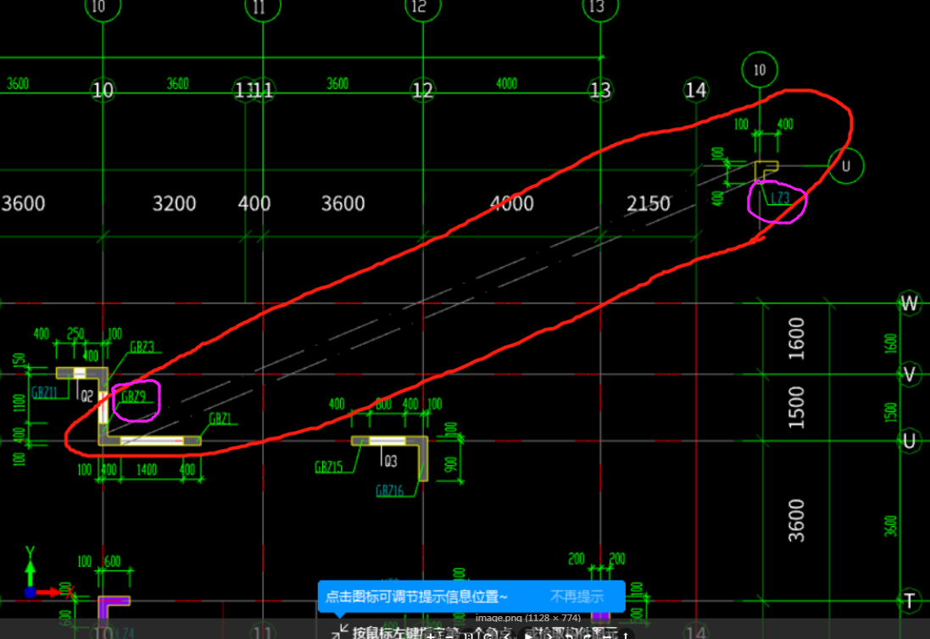This screenshot has height=639, width=930.
Task: Click the UCS X-Y coordinate axis icon
Action: [47, 574]
